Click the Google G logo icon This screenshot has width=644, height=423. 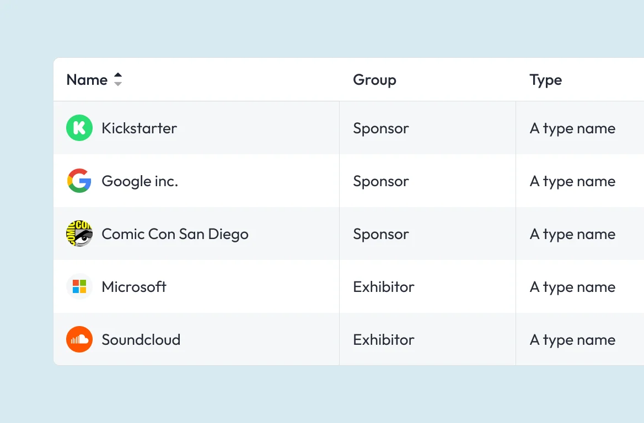[79, 181]
